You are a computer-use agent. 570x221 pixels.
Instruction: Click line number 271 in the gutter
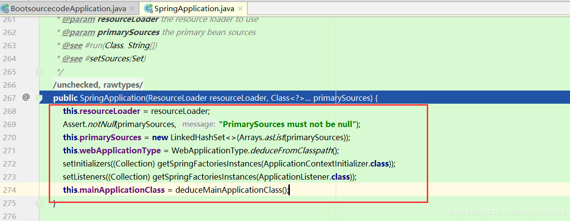(9, 150)
